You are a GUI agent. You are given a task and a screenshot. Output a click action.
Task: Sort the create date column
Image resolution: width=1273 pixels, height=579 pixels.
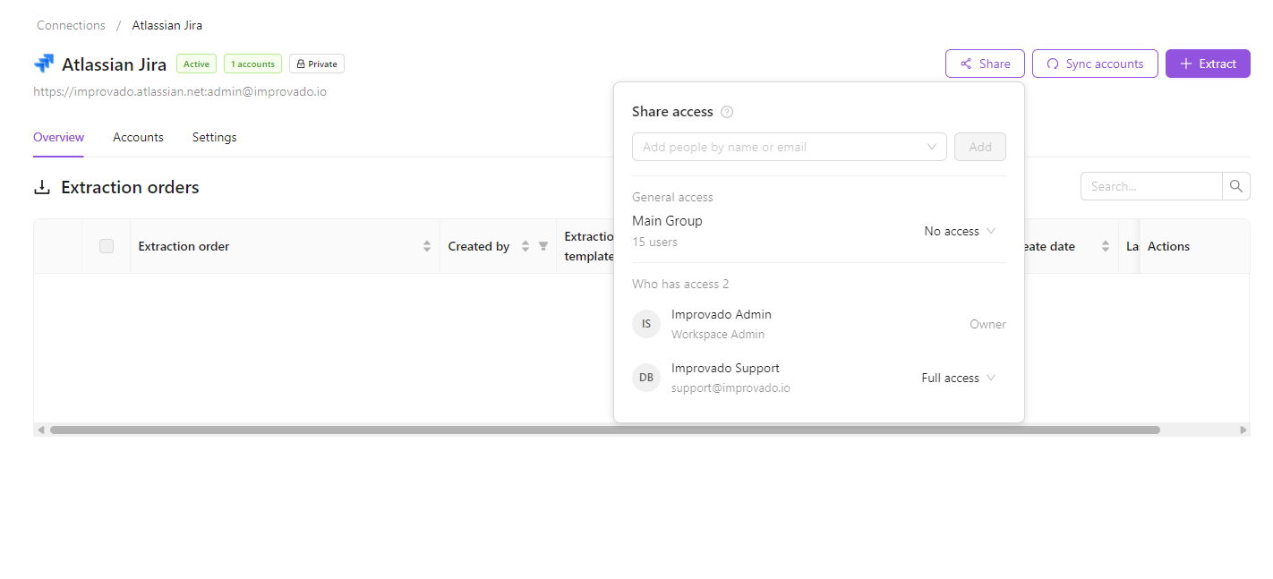click(1106, 246)
